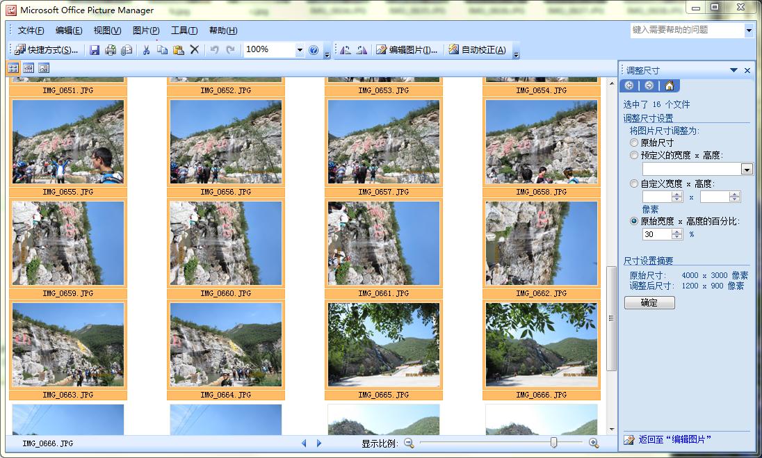762x458 pixels.
Task: Select the 原始尺寸 radio button
Action: pyautogui.click(x=634, y=142)
